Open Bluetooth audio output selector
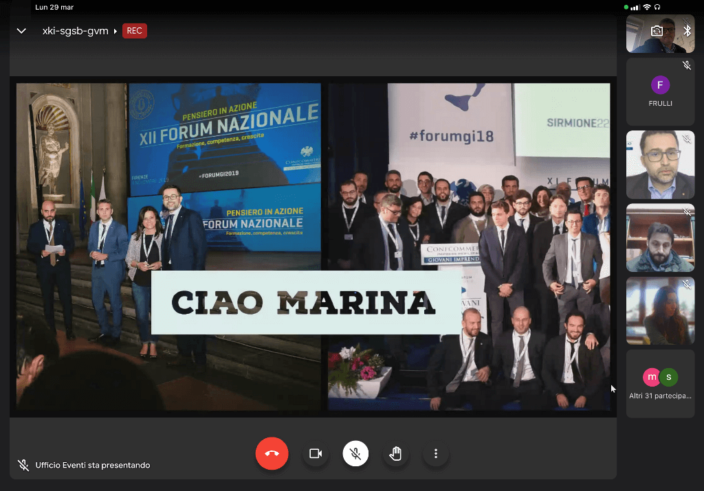Image resolution: width=704 pixels, height=491 pixels. pos(686,30)
